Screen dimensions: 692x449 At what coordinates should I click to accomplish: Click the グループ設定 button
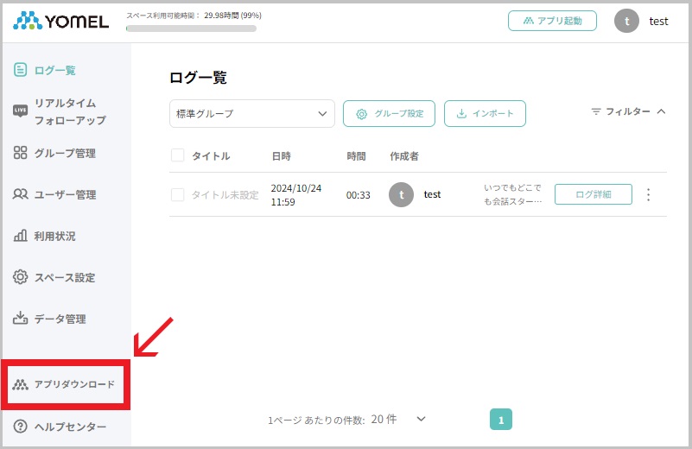click(389, 114)
